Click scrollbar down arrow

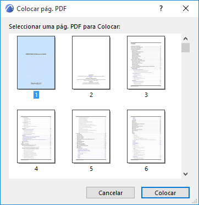point(186,174)
